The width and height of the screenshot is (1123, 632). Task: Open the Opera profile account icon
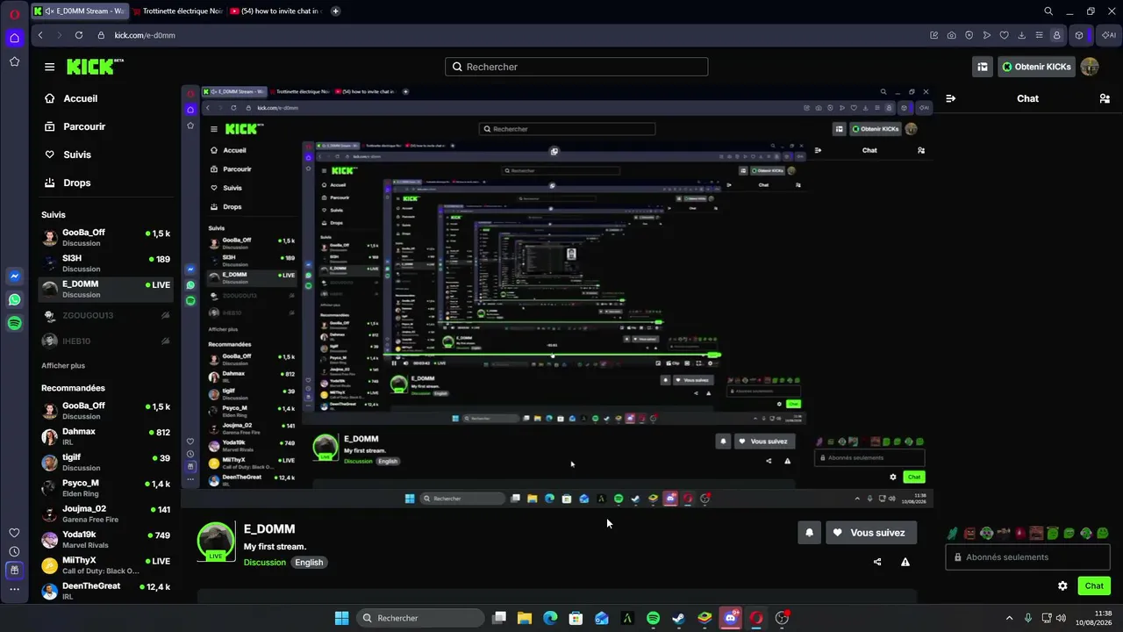(x=1057, y=35)
